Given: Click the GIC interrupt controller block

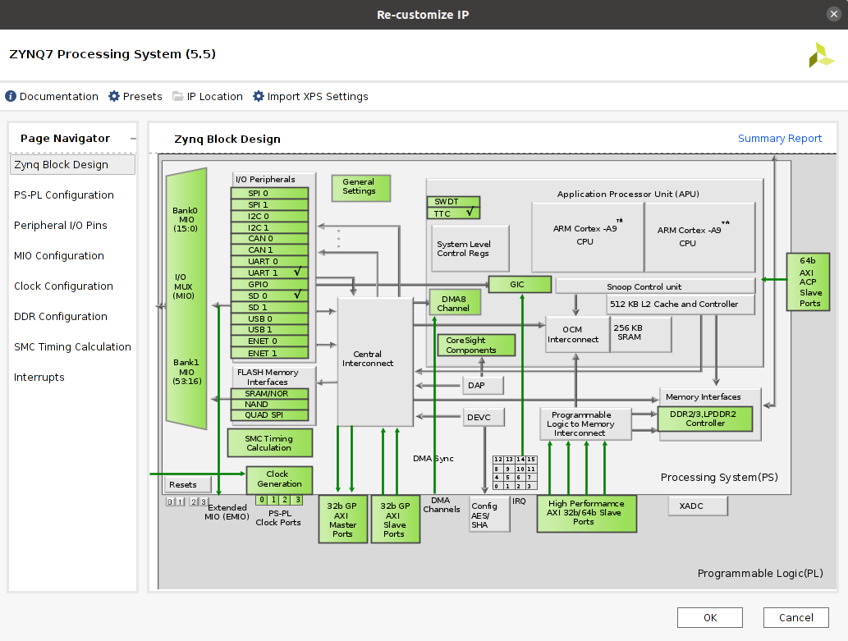Looking at the screenshot, I should point(519,284).
